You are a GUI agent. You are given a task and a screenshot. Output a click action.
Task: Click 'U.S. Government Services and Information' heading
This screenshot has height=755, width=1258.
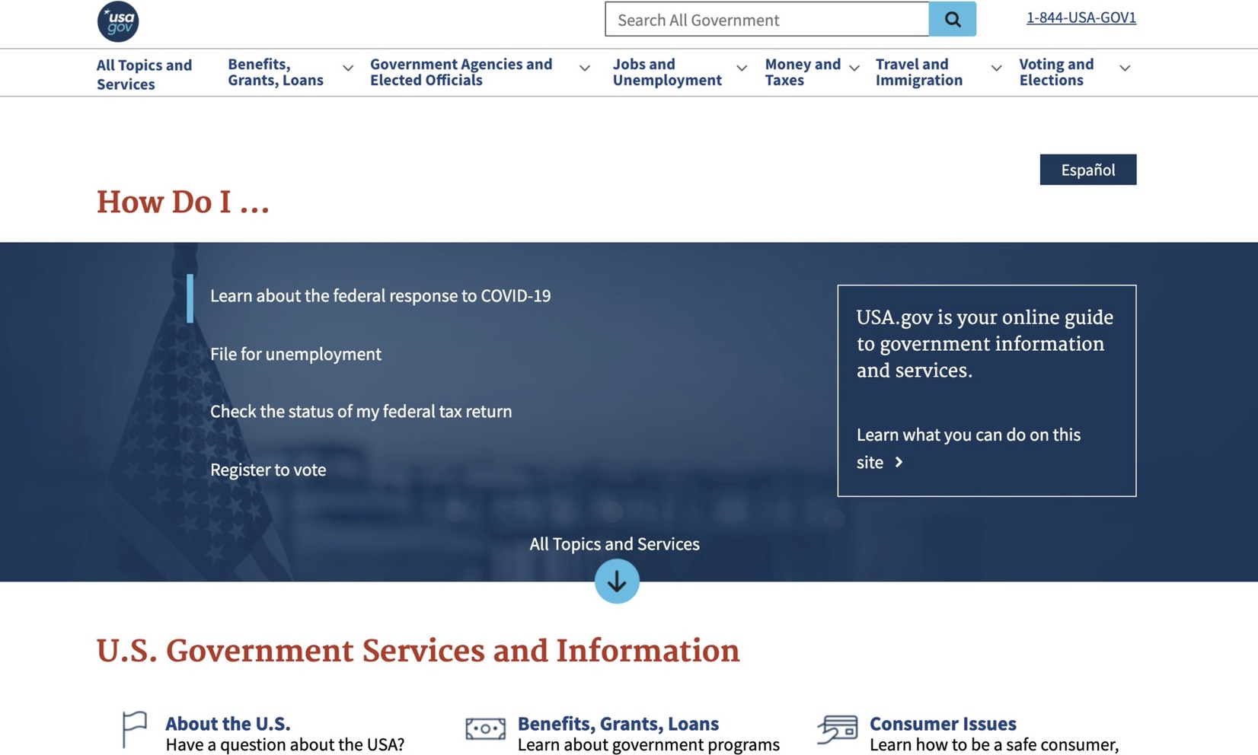click(x=418, y=651)
